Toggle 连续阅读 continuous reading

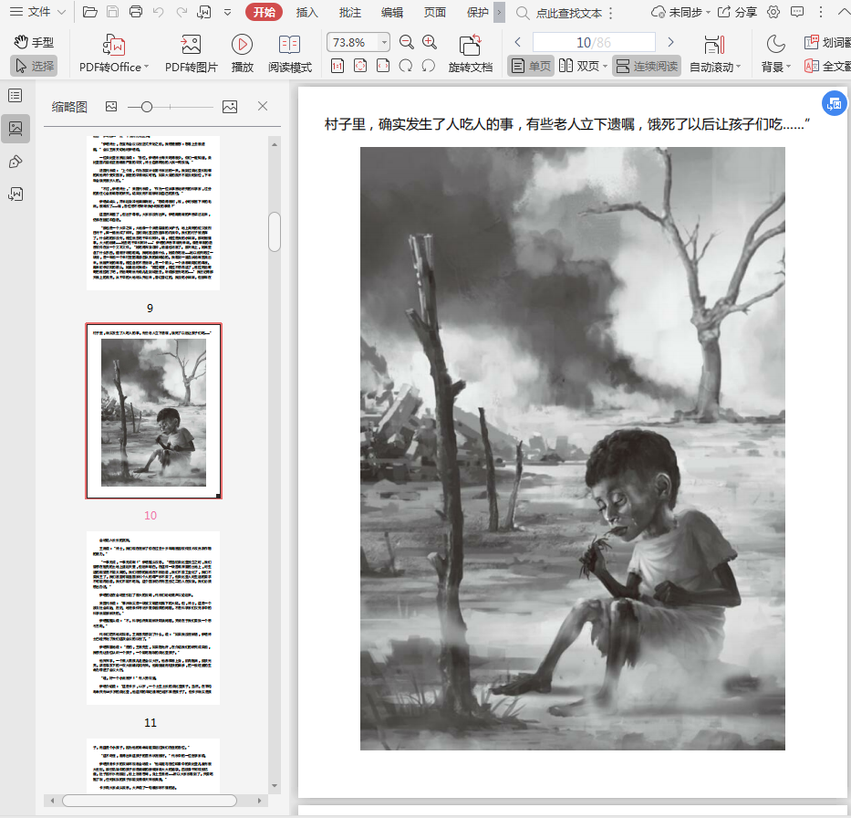[x=647, y=66]
